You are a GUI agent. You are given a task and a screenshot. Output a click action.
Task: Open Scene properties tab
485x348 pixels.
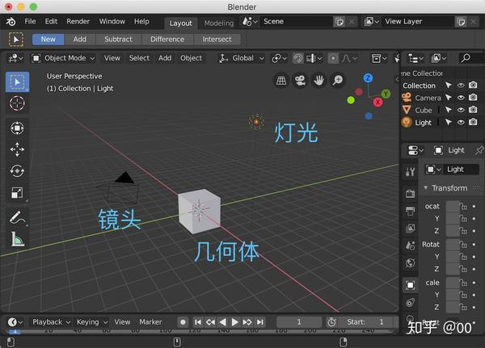tap(410, 245)
